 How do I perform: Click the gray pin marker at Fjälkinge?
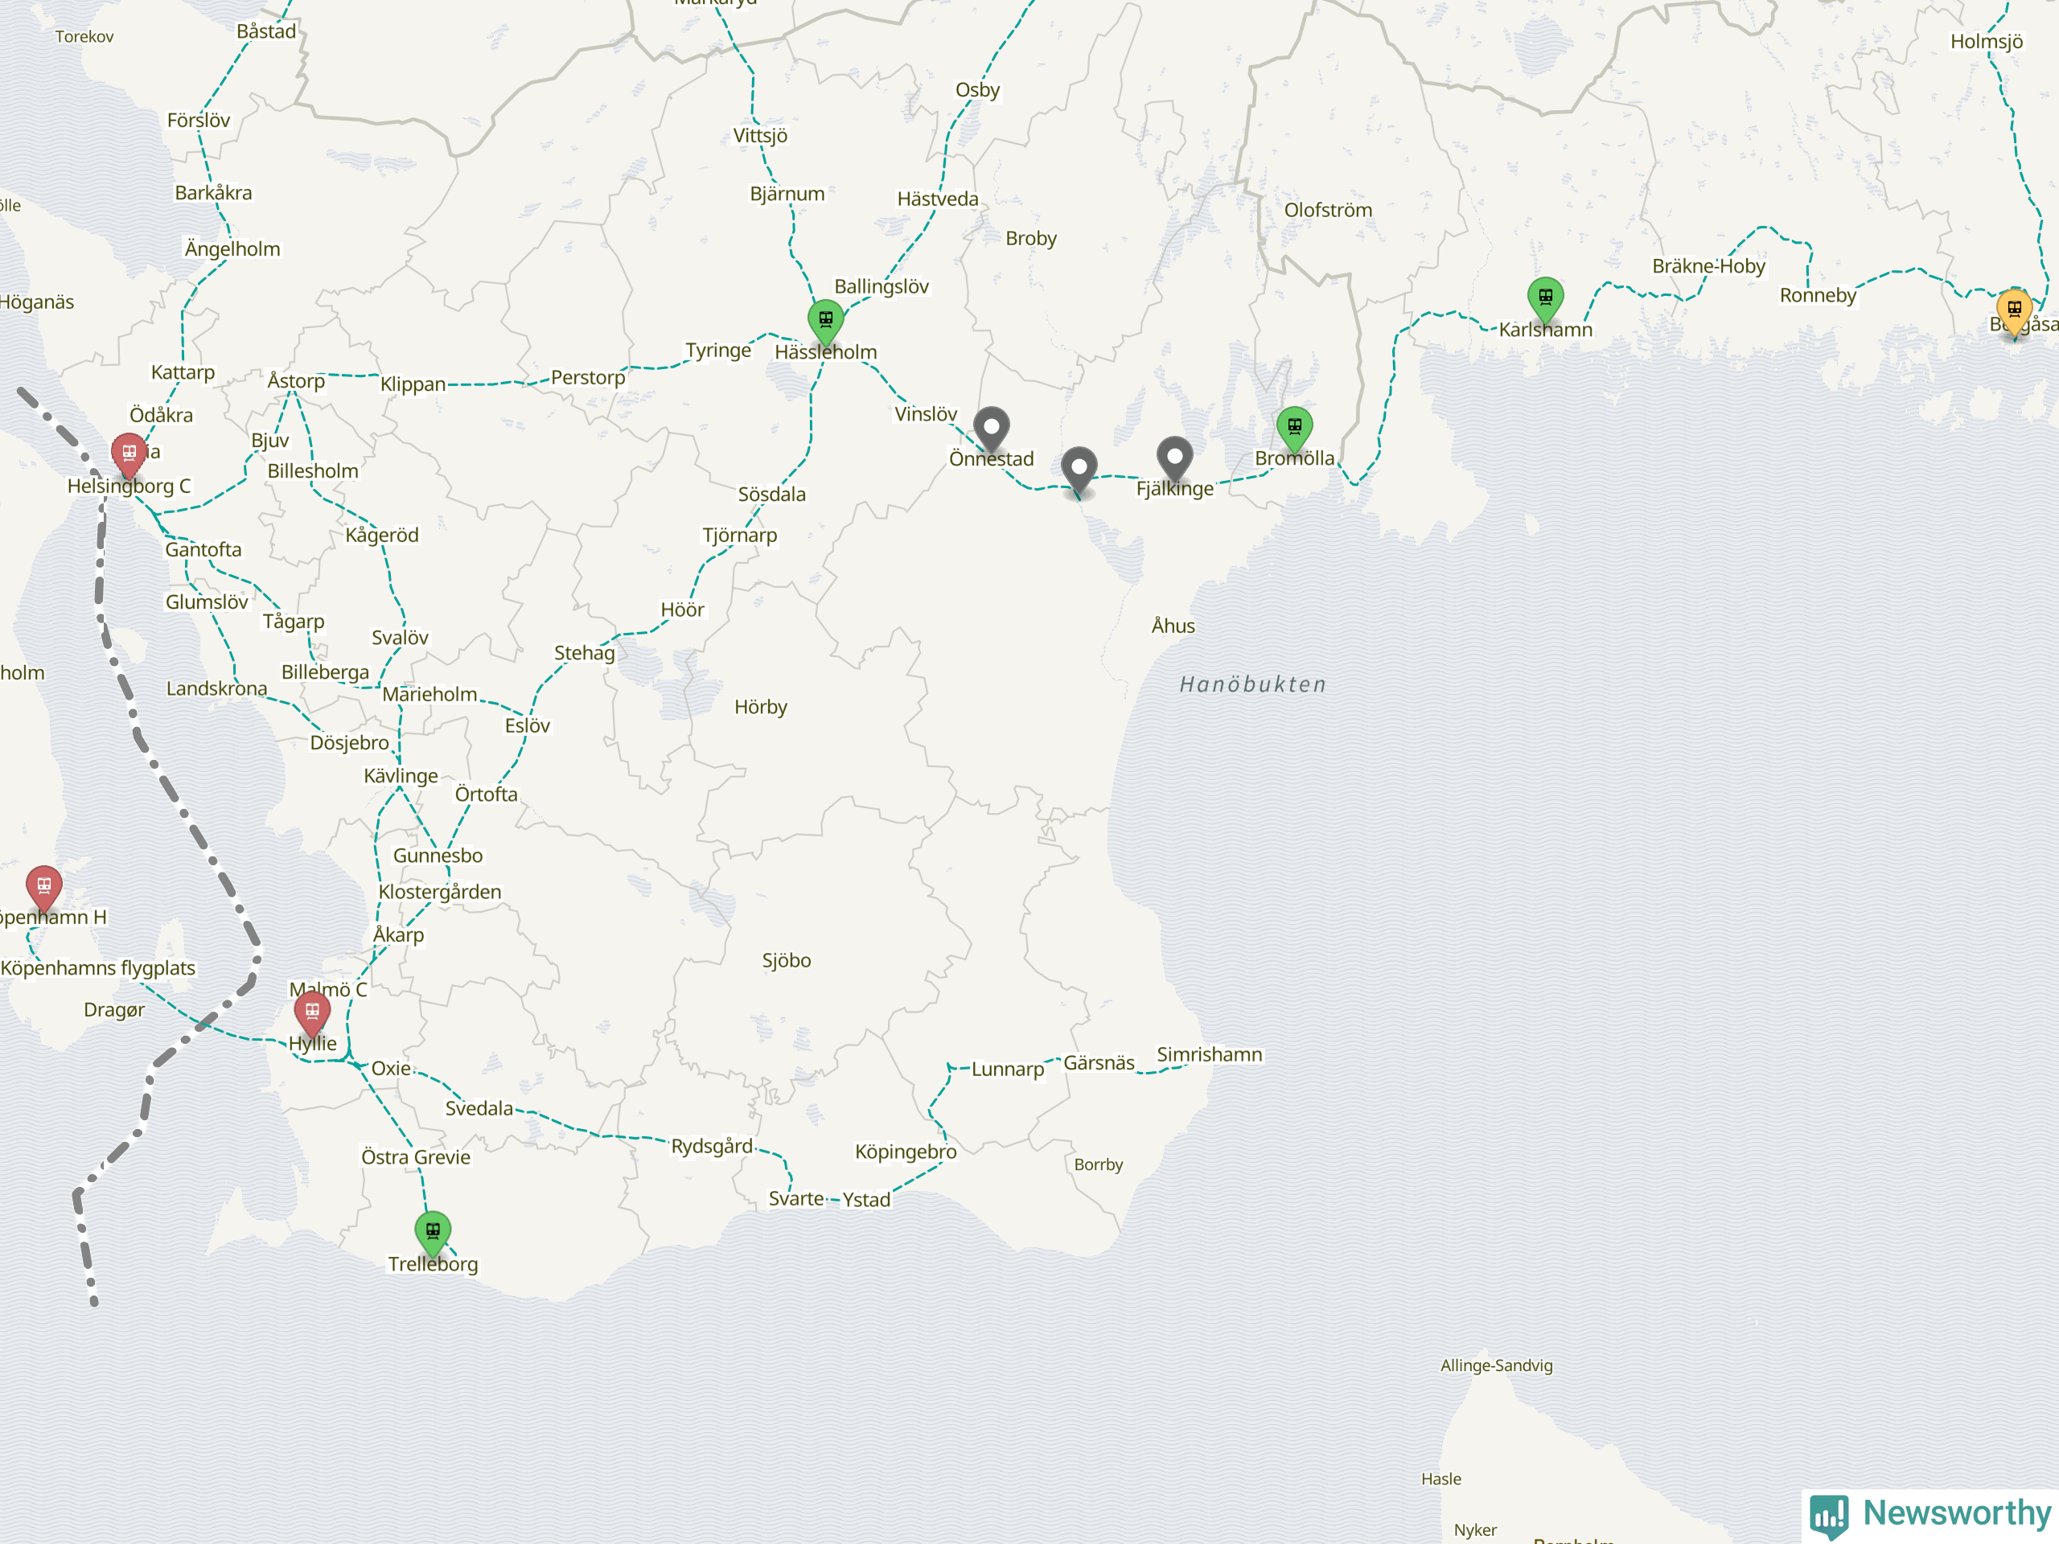[1175, 460]
